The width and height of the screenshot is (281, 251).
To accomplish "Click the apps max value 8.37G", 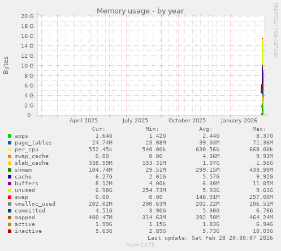I will (x=265, y=136).
